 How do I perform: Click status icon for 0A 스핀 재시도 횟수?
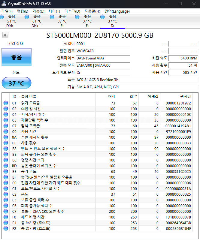click(6, 137)
